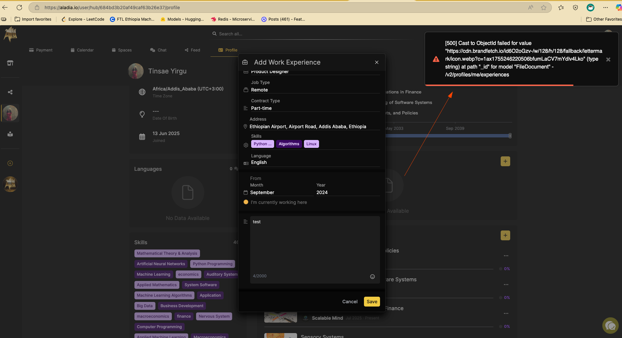The height and width of the screenshot is (338, 622).
Task: Click the calendar icon beside September
Action: pyautogui.click(x=246, y=192)
